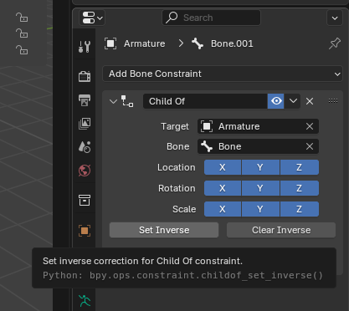Viewport: 349px width, 311px height.
Task: Toggle Location X influence
Action: click(x=223, y=167)
